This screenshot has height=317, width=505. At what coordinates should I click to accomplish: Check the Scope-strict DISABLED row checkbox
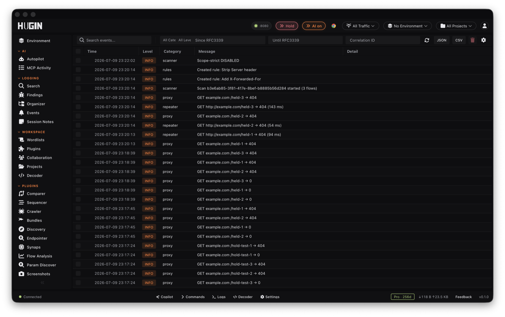78,61
